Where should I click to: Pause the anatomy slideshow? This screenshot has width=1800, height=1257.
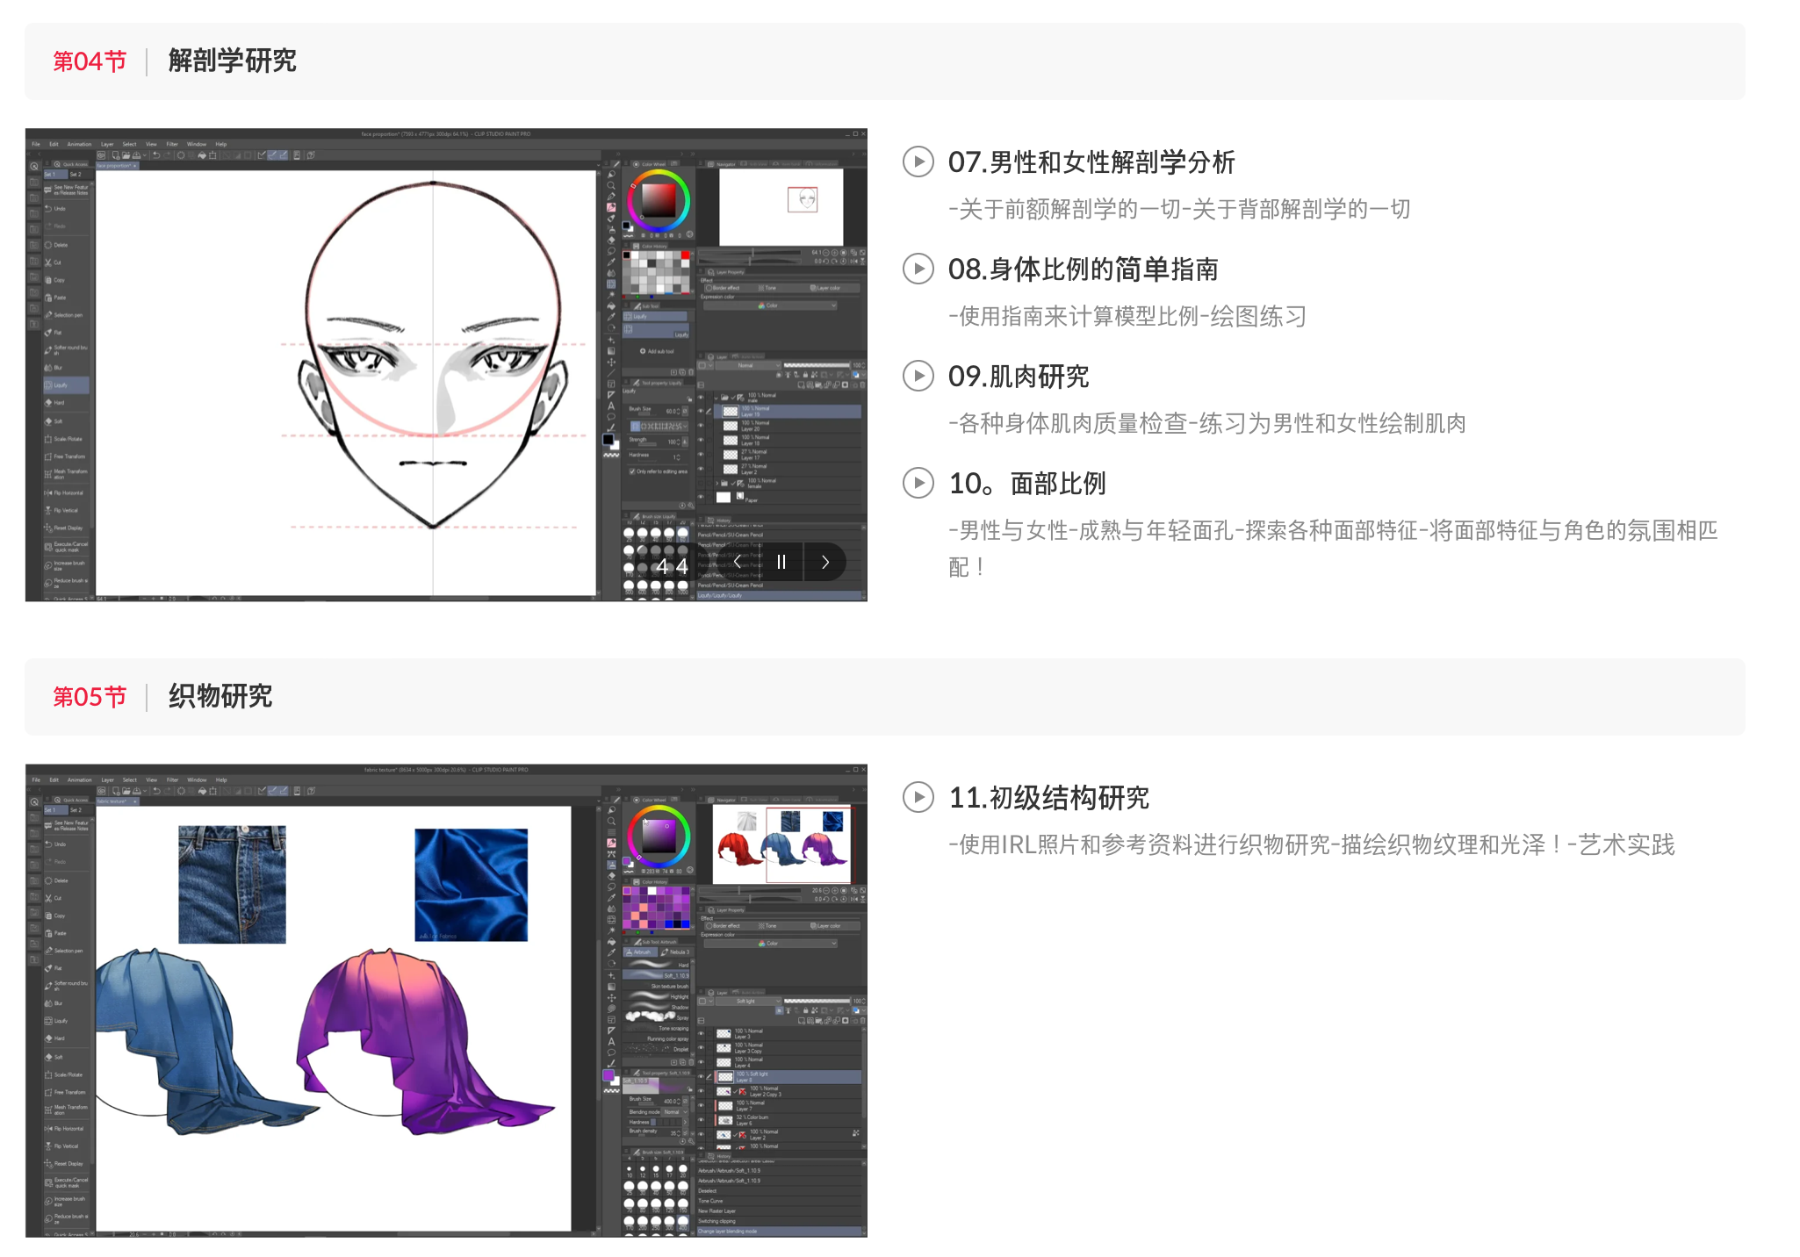pos(781,562)
